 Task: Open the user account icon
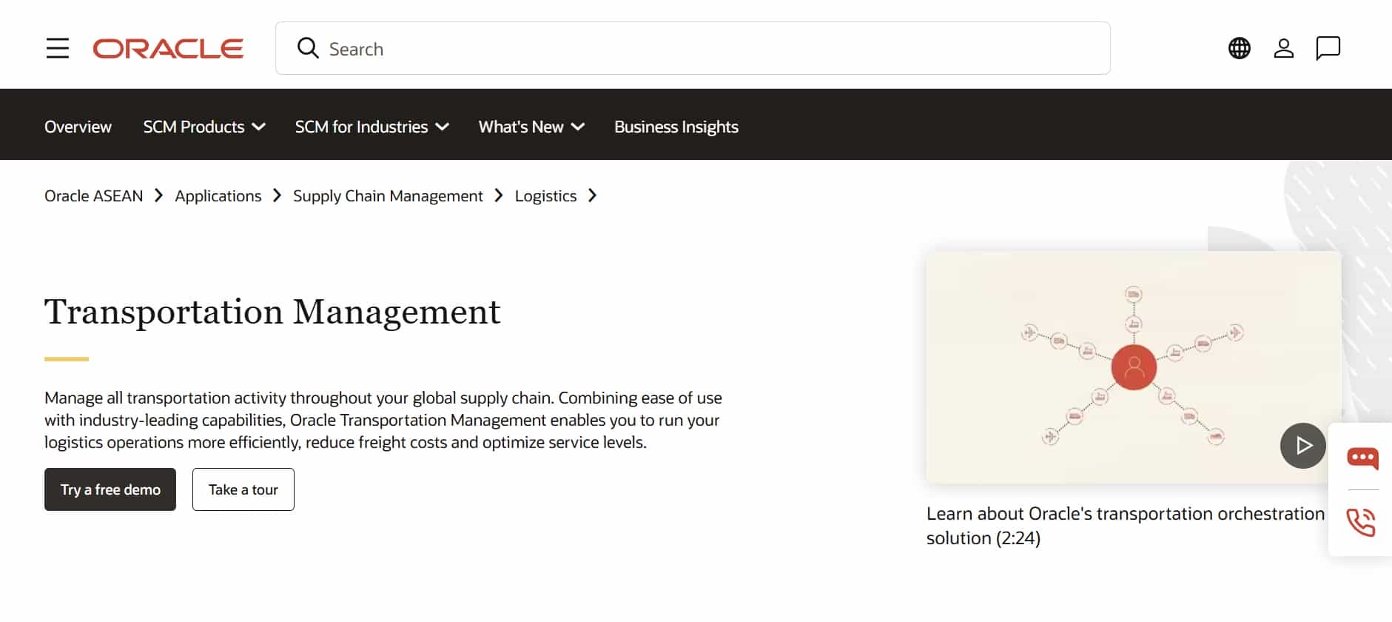pyautogui.click(x=1283, y=48)
